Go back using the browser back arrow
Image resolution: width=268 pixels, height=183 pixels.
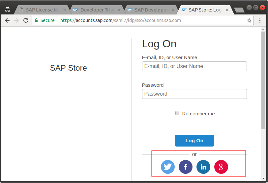[x=7, y=20]
